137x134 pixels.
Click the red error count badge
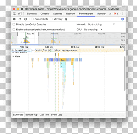(x=116, y=14)
